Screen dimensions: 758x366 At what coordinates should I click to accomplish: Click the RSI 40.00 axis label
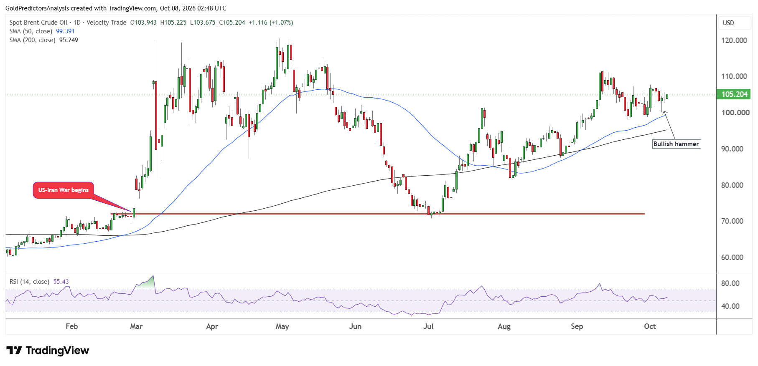tap(730, 306)
